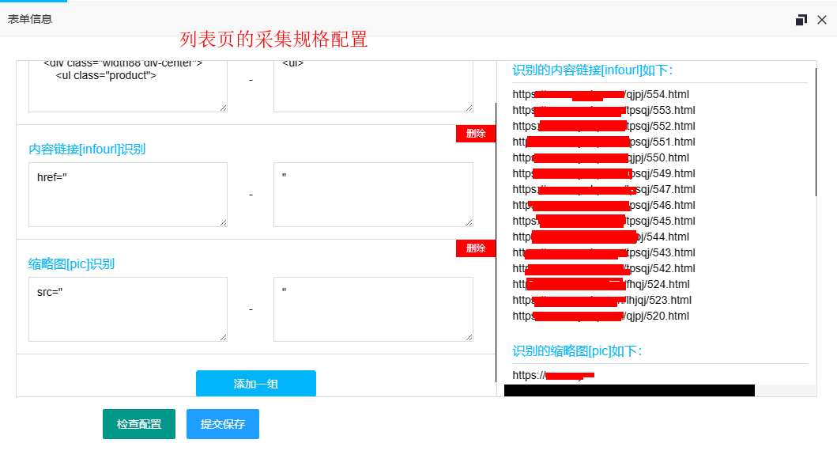Close the 表单信息 dialog
The height and width of the screenshot is (466, 837).
click(822, 20)
